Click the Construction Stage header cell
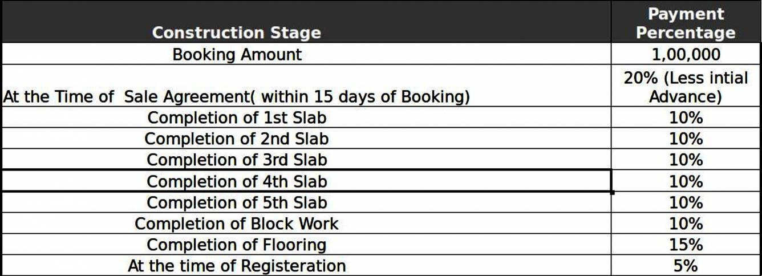The image size is (762, 276). click(x=236, y=33)
